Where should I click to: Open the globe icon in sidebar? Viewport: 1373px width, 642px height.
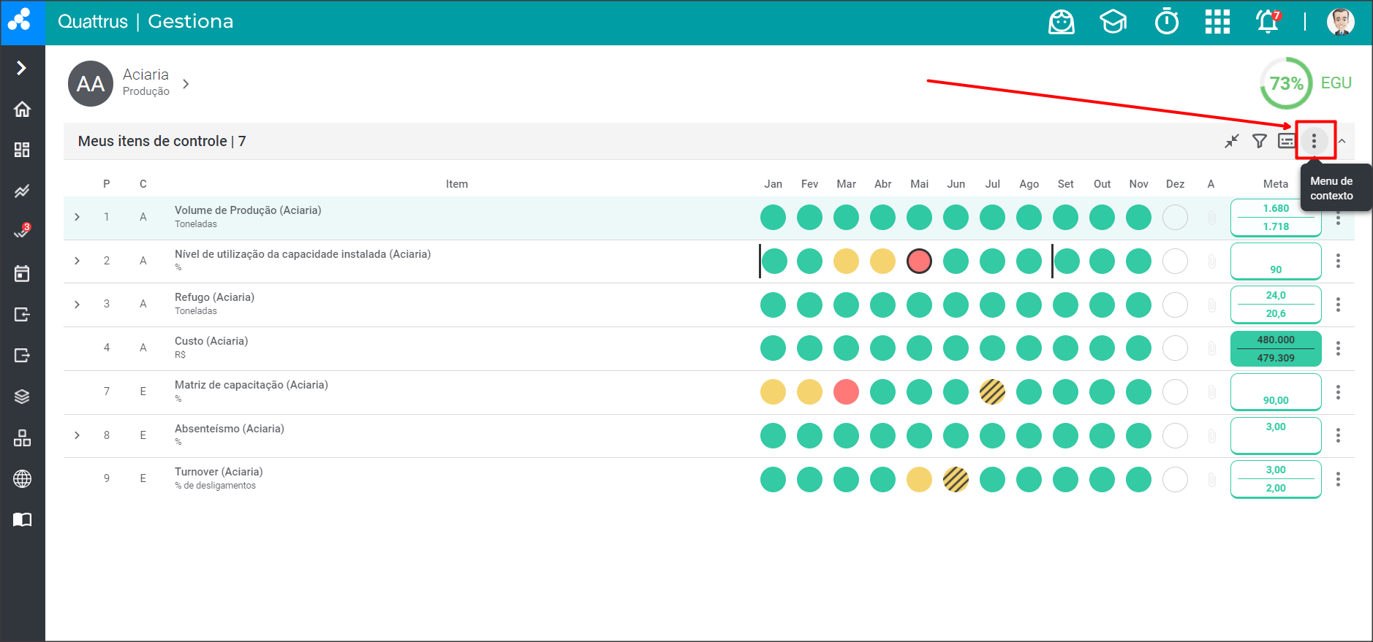(22, 478)
